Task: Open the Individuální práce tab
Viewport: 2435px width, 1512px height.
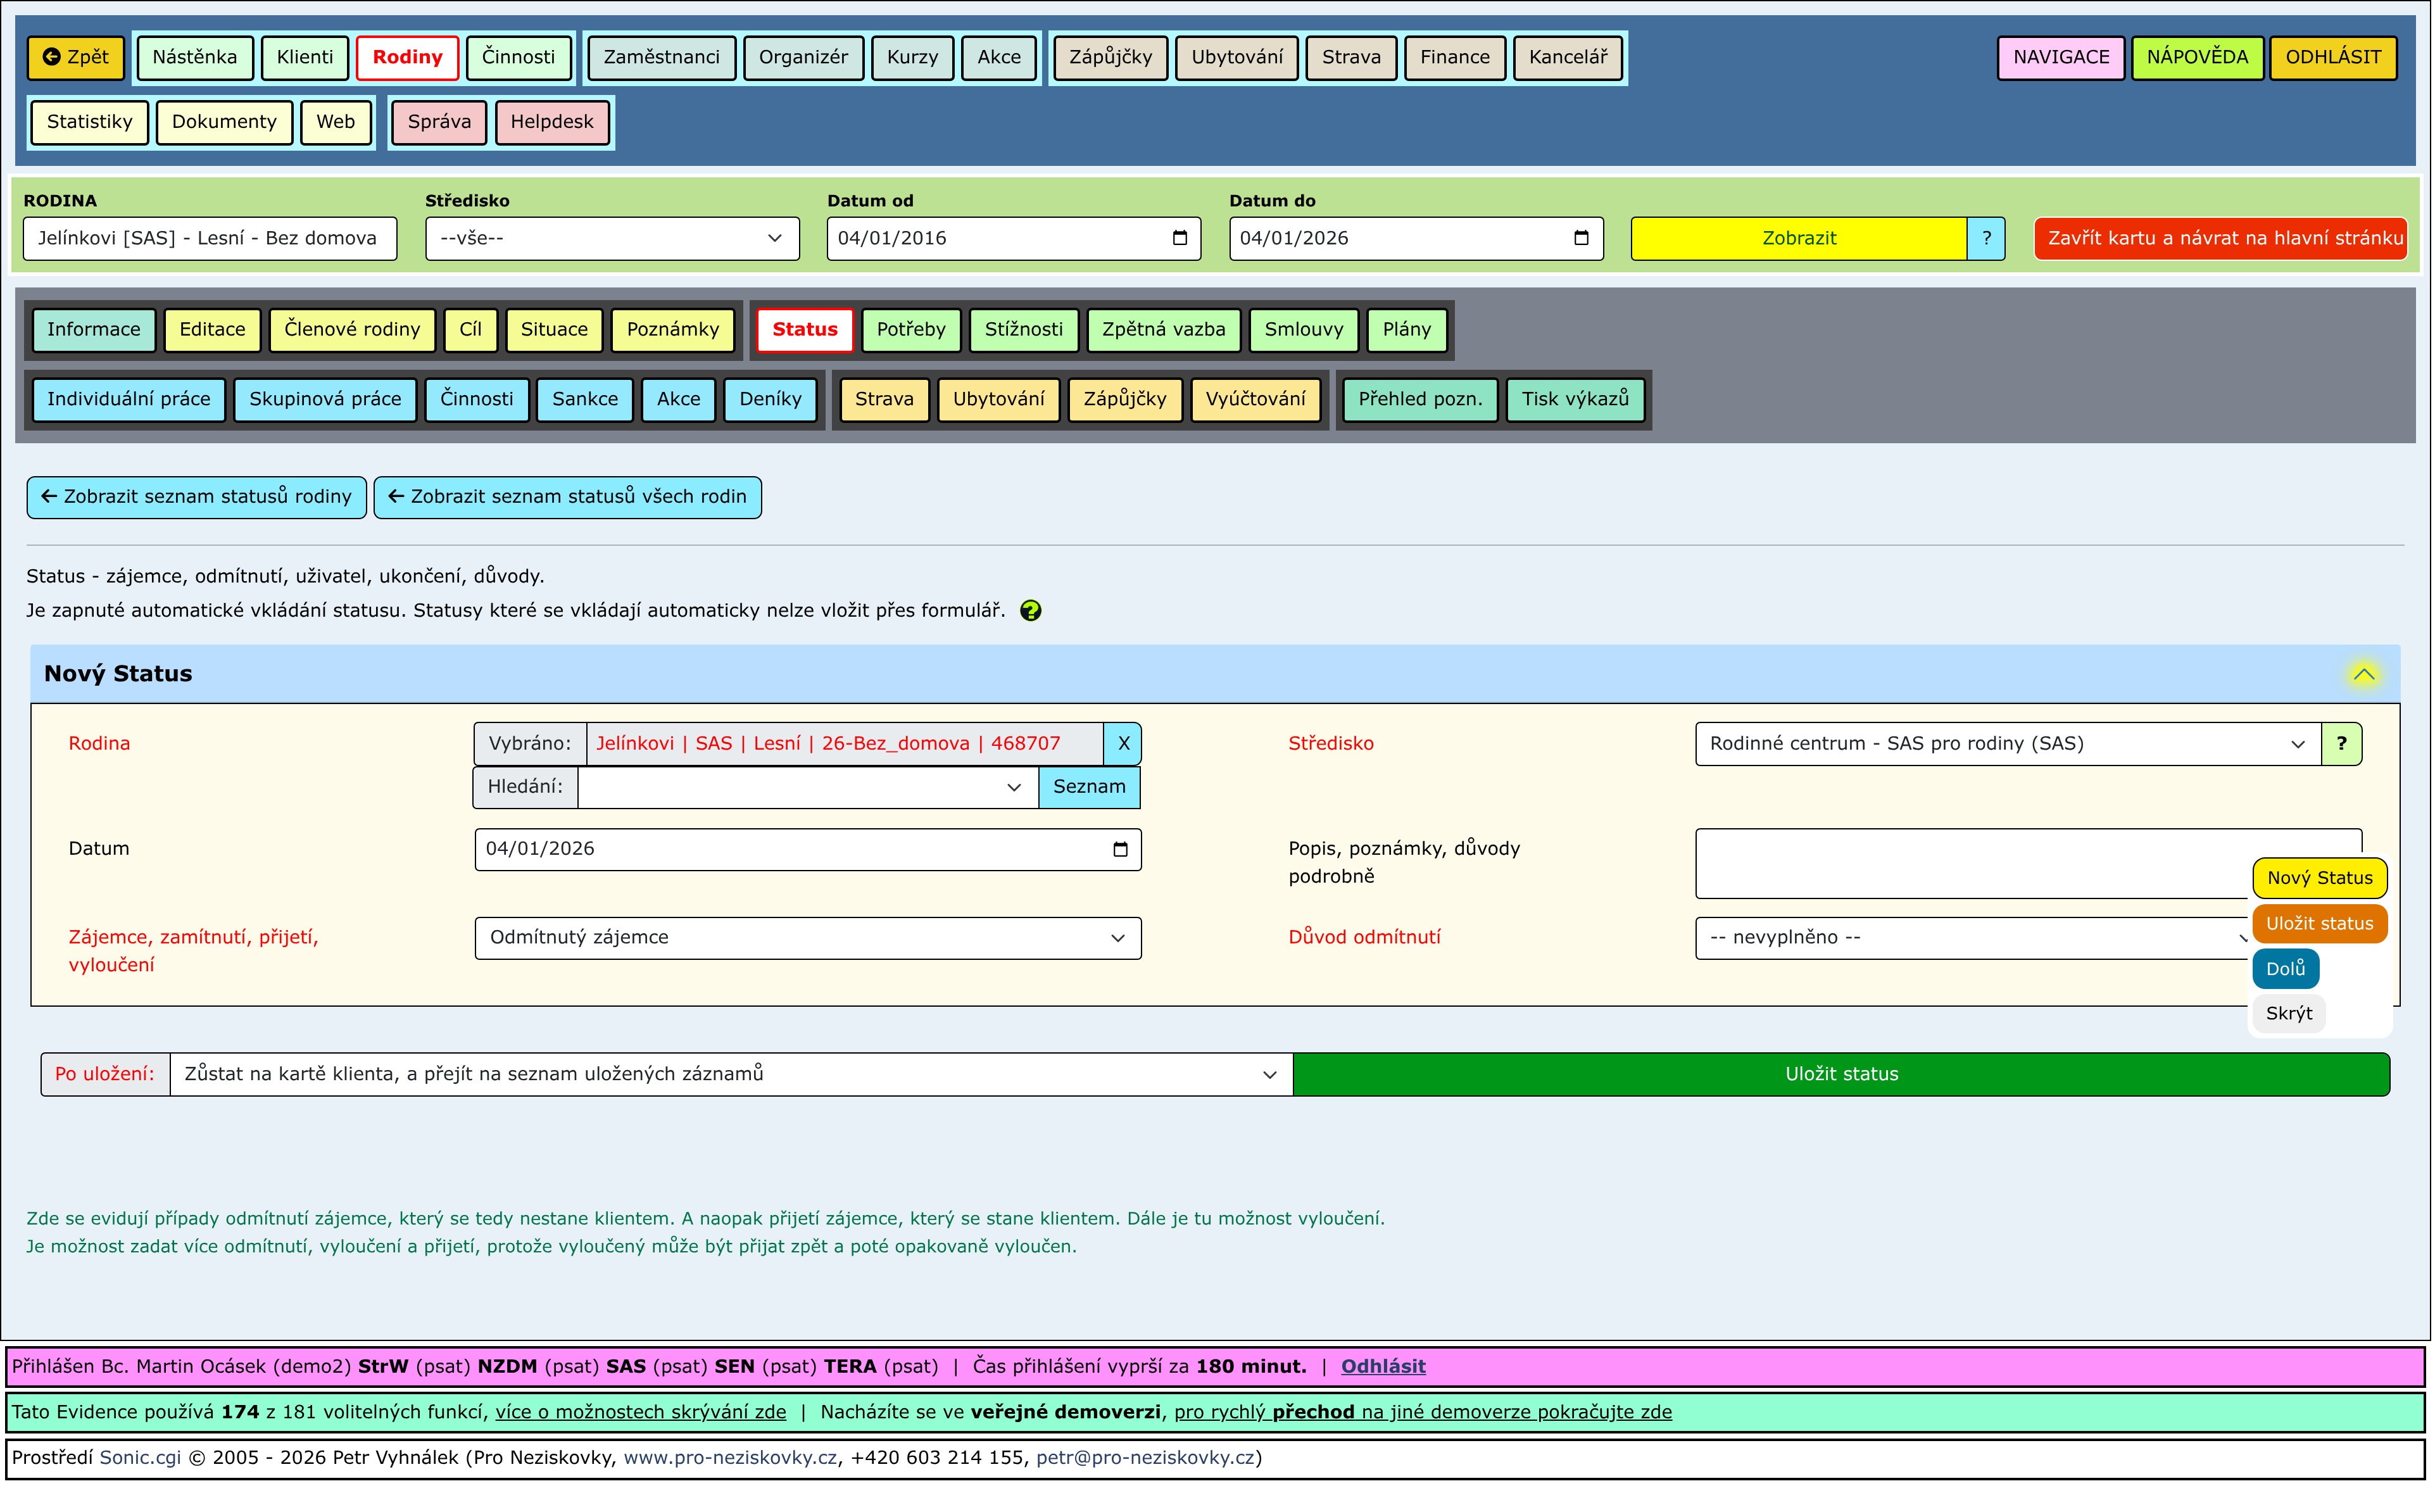Action: coord(129,399)
